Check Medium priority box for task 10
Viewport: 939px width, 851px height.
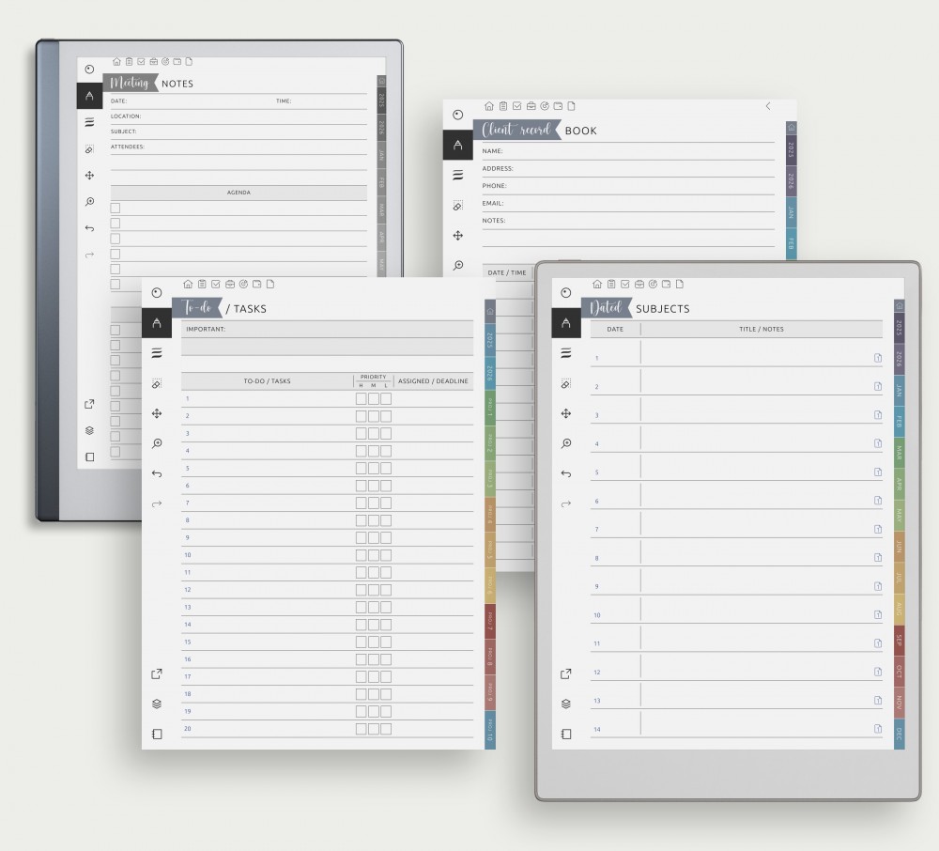373,555
